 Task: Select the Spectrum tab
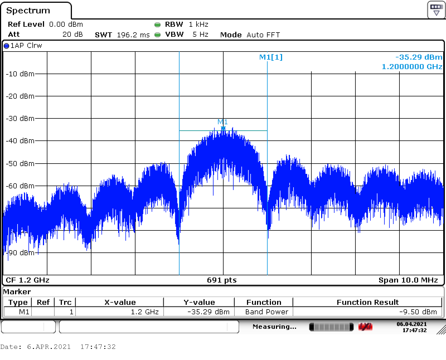click(28, 11)
